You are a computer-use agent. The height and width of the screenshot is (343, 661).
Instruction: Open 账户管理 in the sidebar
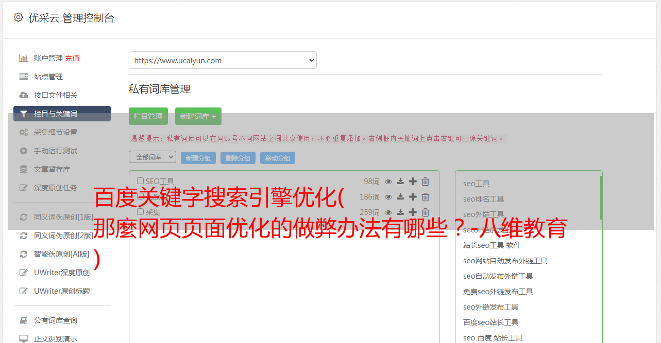pyautogui.click(x=48, y=58)
